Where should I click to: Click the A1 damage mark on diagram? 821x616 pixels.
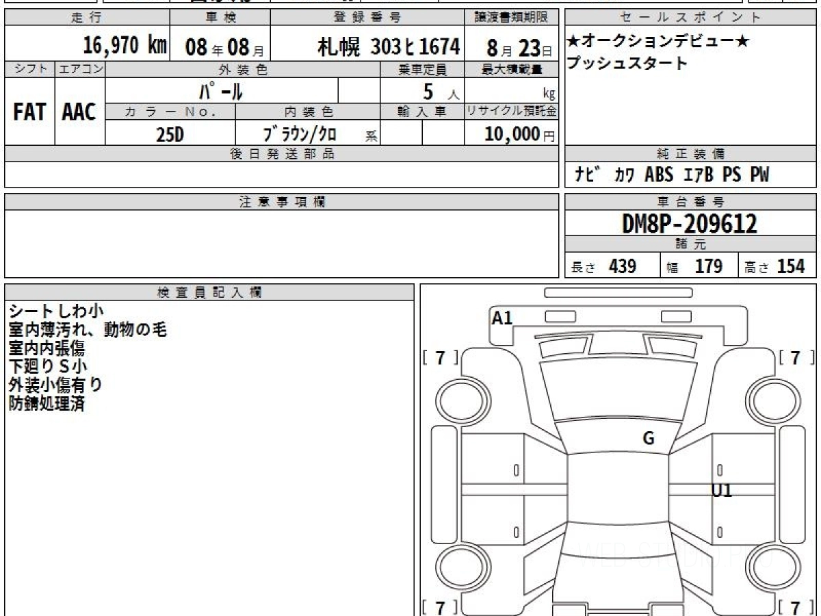pyautogui.click(x=502, y=318)
